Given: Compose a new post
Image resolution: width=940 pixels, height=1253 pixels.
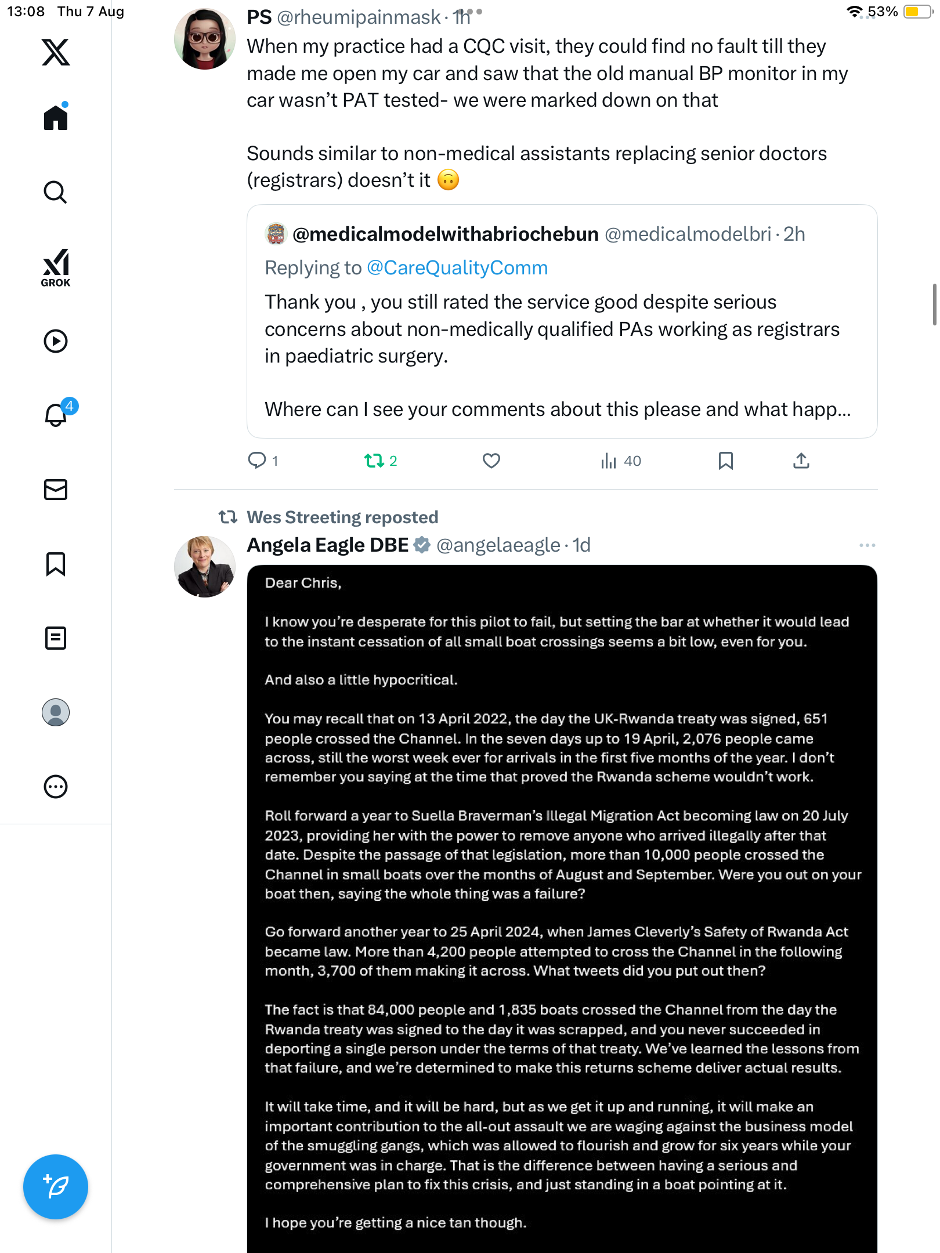Looking at the screenshot, I should [56, 1187].
